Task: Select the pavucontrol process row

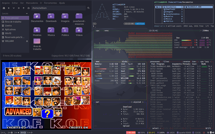Action: point(181,81)
